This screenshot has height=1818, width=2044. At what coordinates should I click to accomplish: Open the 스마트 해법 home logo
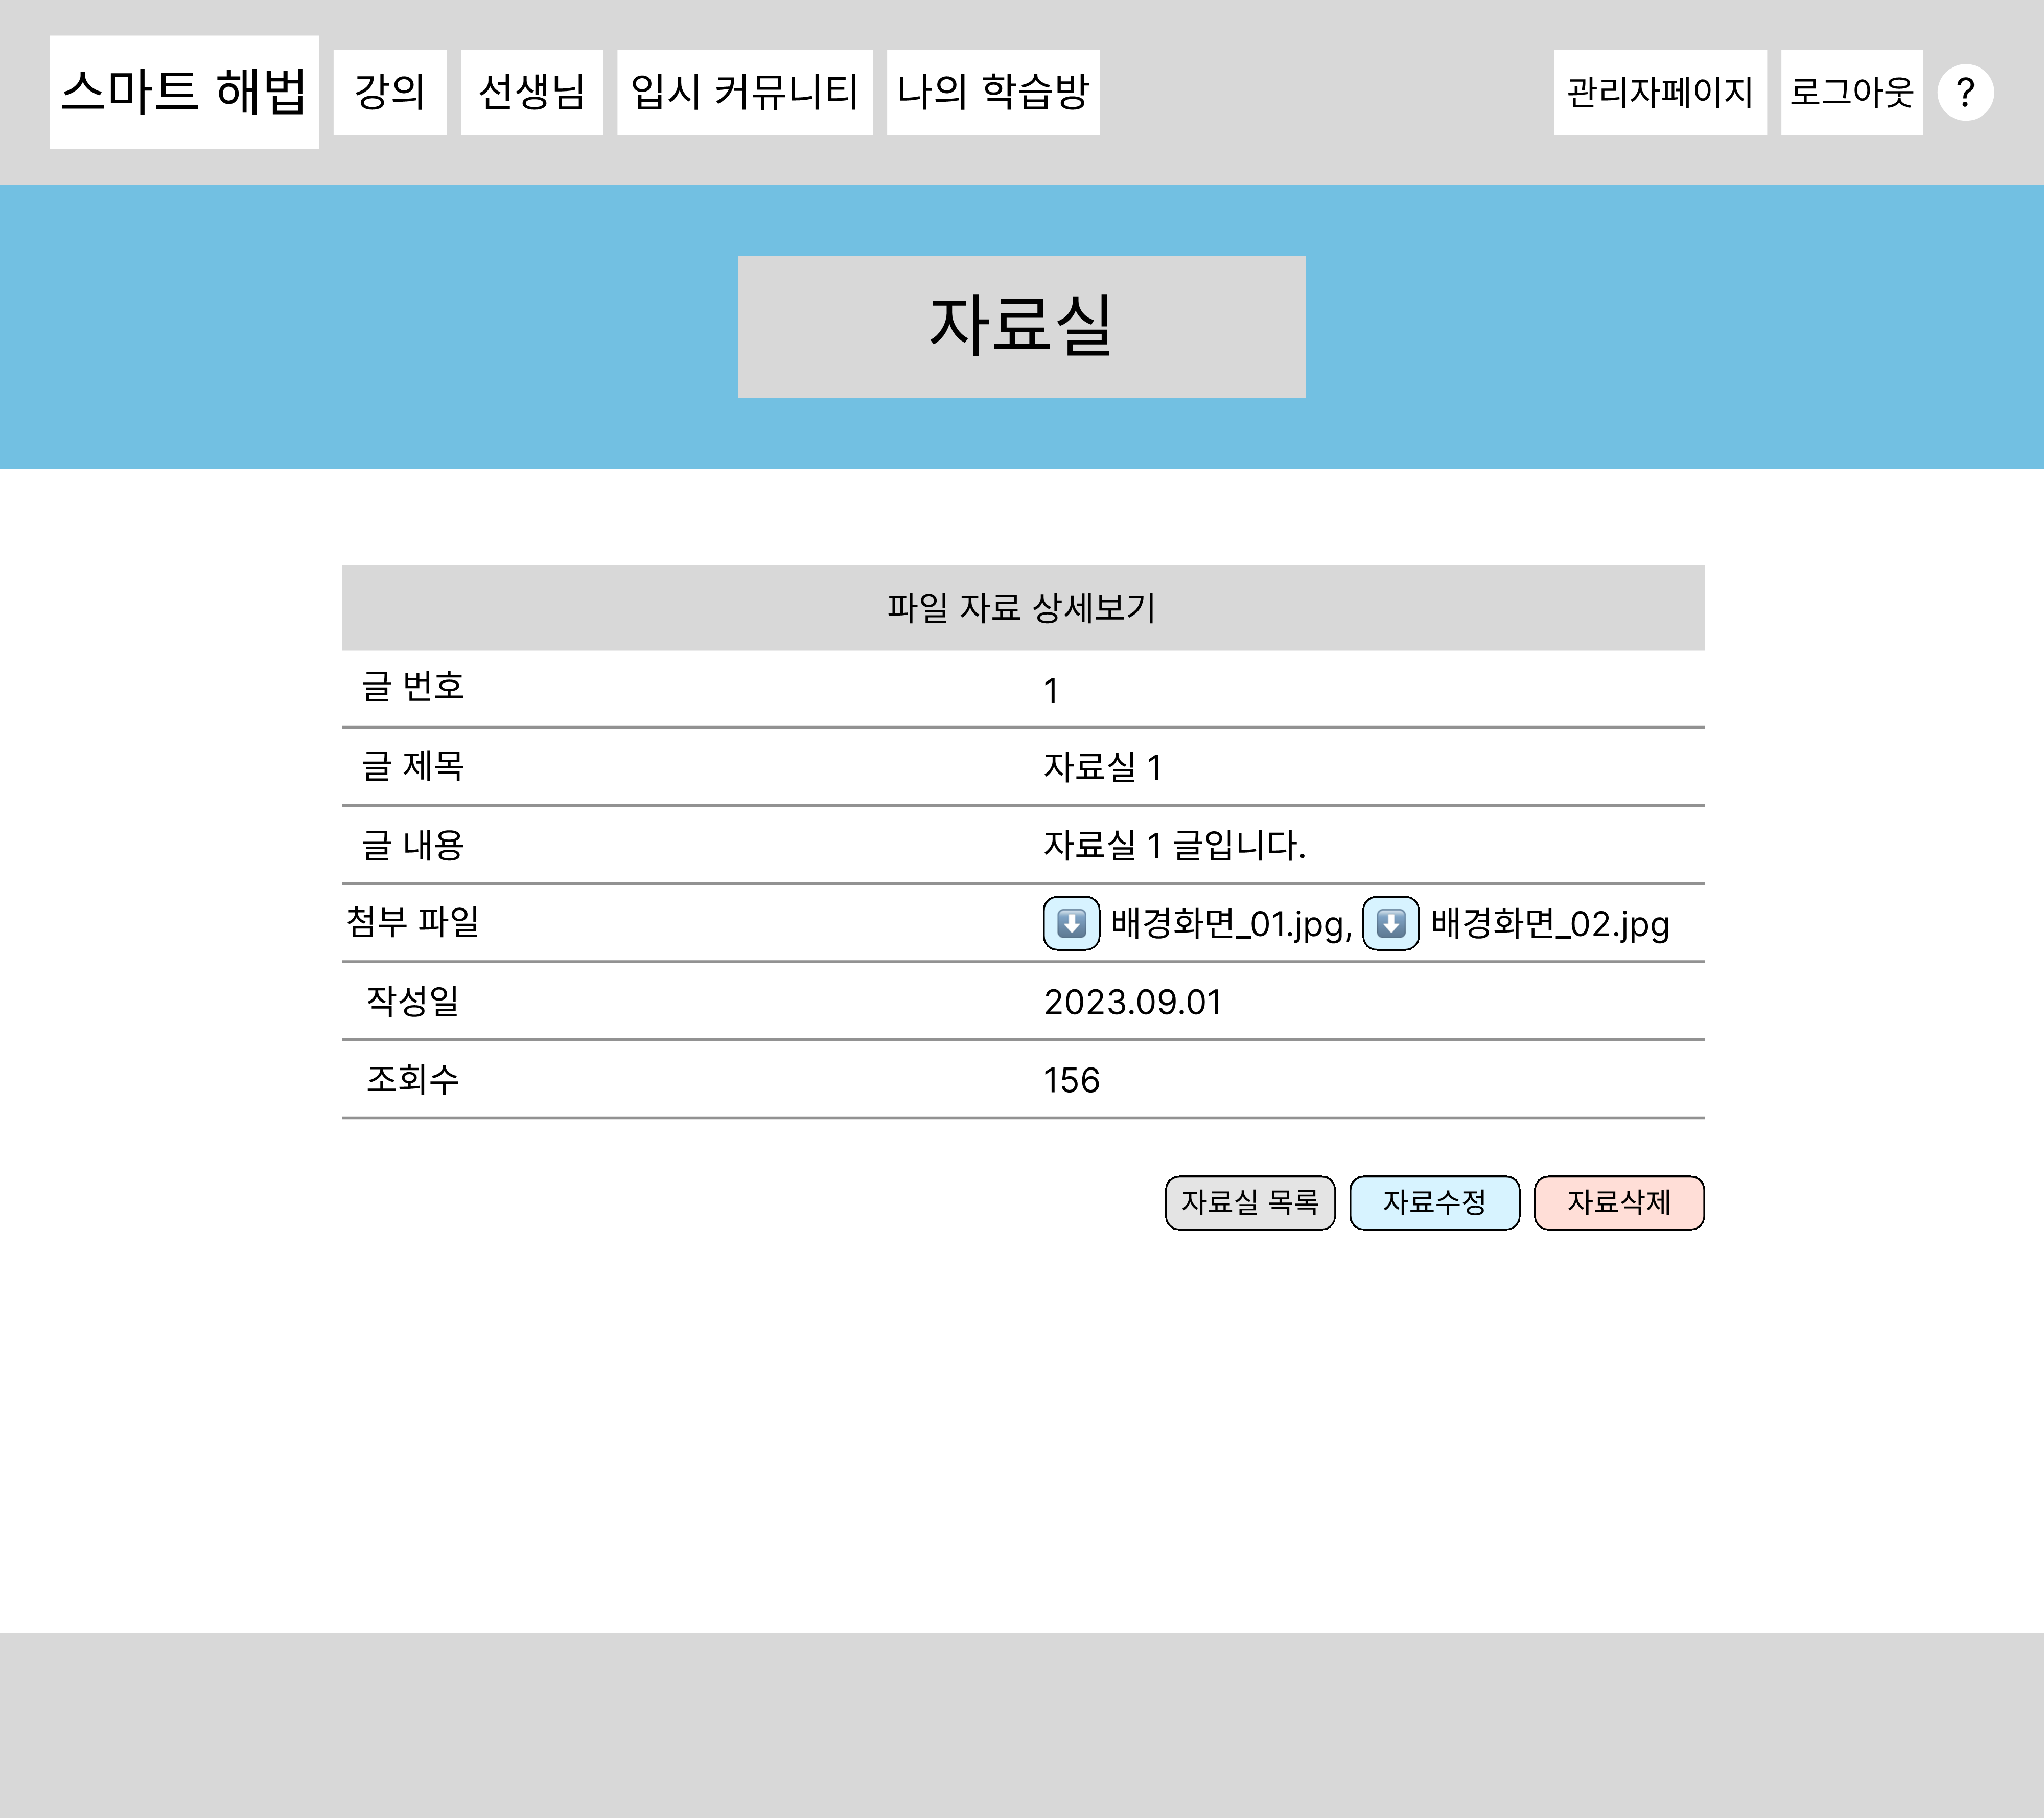coord(184,92)
